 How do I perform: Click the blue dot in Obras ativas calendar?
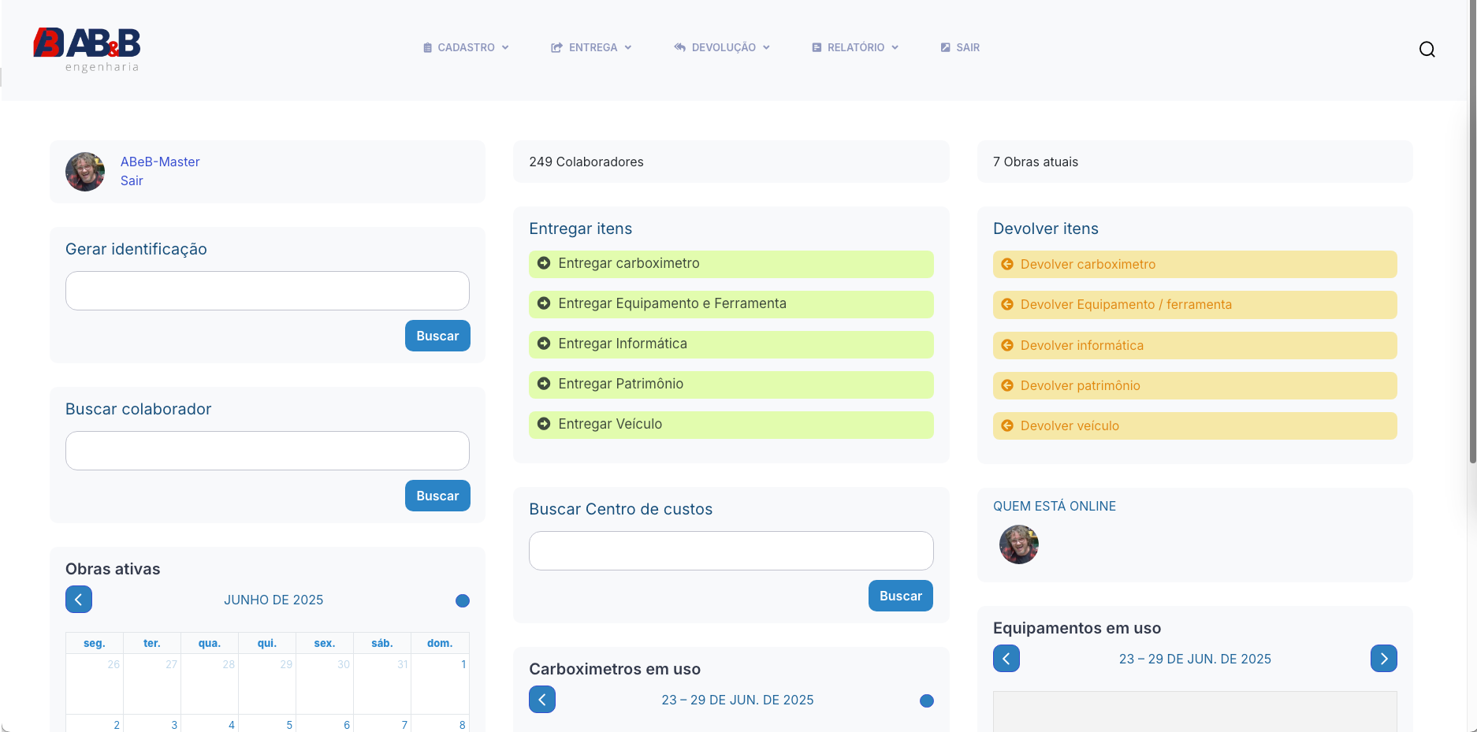click(463, 601)
